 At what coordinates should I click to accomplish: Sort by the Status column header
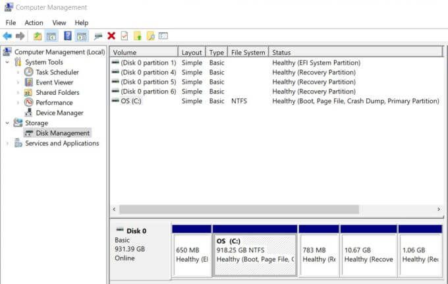pos(356,52)
